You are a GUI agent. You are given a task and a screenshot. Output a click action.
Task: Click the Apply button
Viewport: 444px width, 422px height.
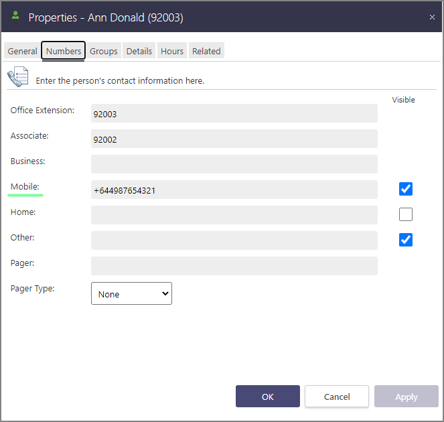tap(406, 397)
